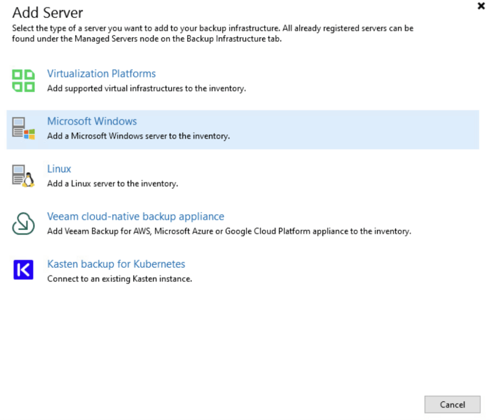Close the Add Server dialog with X

481,6
